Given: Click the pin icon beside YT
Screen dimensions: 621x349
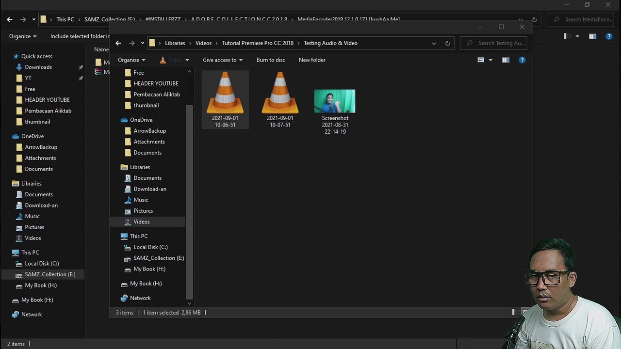Looking at the screenshot, I should point(81,78).
